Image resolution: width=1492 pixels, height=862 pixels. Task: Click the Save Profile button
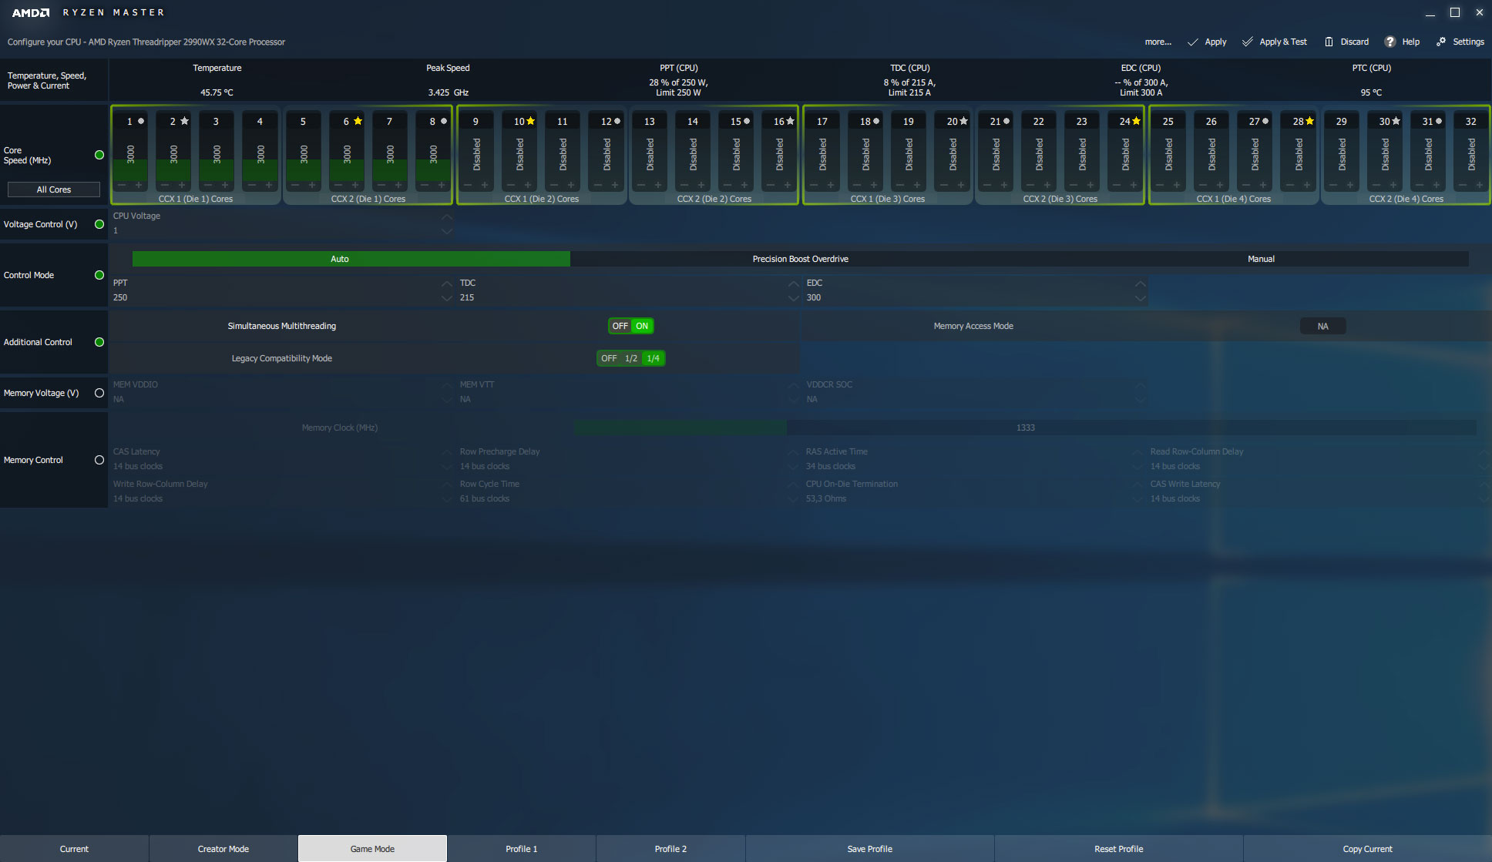[x=869, y=849]
